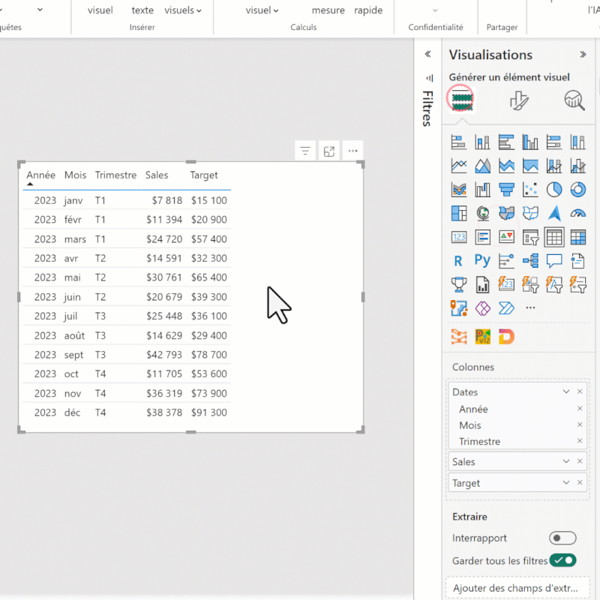The image size is (600, 600).
Task: Open the Format visual paintbrush tab
Action: tap(519, 100)
